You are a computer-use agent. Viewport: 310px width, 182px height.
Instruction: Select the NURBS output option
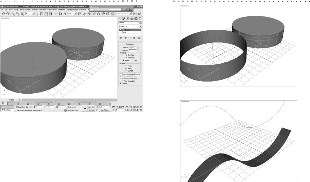click(x=126, y=71)
